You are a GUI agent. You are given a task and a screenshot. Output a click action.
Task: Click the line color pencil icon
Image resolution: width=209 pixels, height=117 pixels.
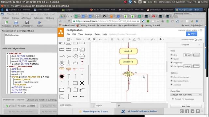point(134,39)
